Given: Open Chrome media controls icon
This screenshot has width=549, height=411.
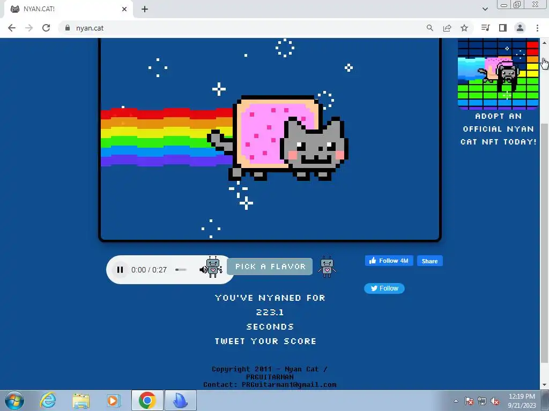Looking at the screenshot, I should pos(485,28).
